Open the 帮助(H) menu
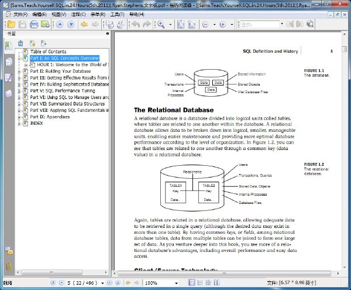 137,14
